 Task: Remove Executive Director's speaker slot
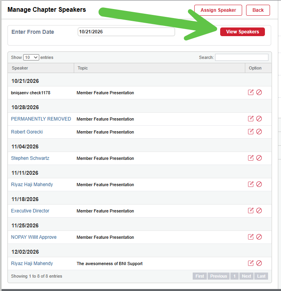click(259, 210)
